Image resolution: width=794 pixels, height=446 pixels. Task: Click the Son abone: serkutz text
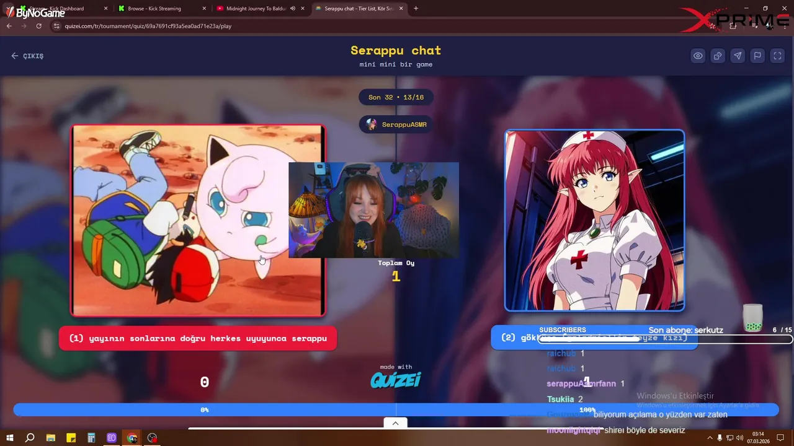pos(686,330)
